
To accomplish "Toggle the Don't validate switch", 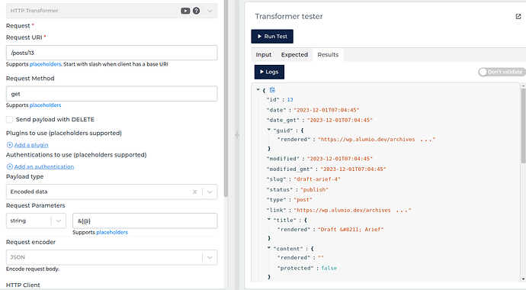I will 502,72.
